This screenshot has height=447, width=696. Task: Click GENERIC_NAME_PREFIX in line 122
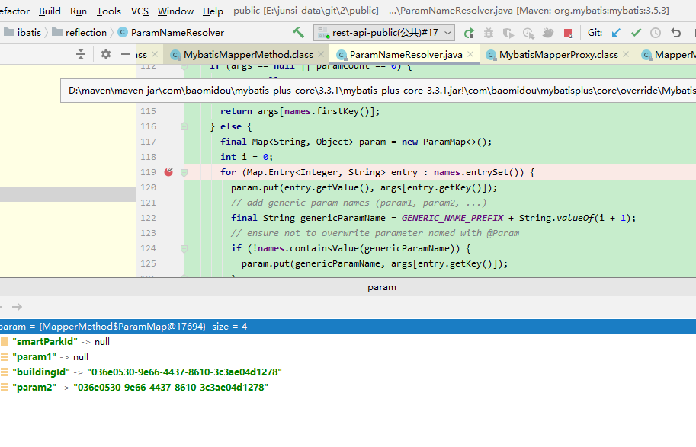(x=452, y=219)
